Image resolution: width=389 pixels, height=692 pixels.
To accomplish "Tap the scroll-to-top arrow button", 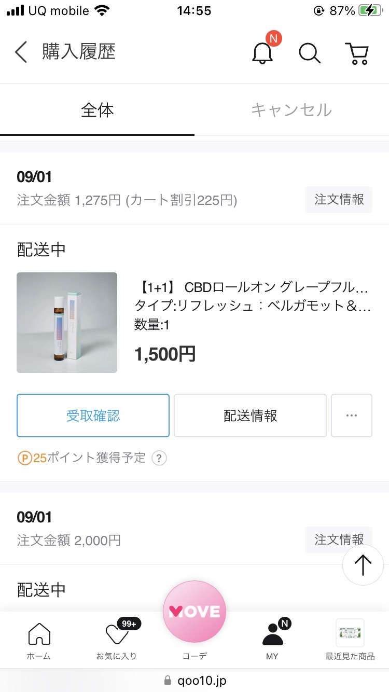I will tap(363, 565).
